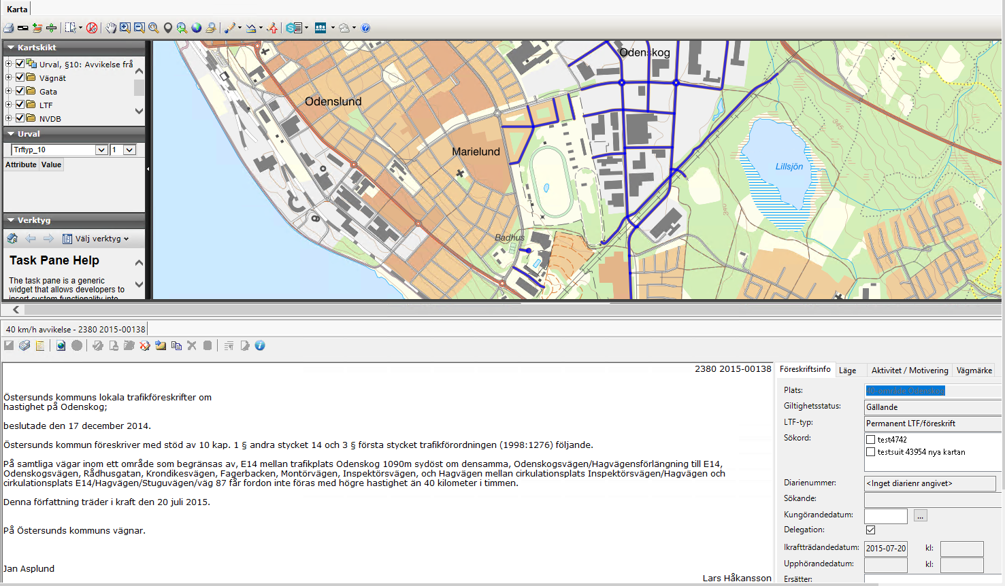Click the task pane back arrow
The width and height of the screenshot is (1005, 586).
[x=31, y=239]
